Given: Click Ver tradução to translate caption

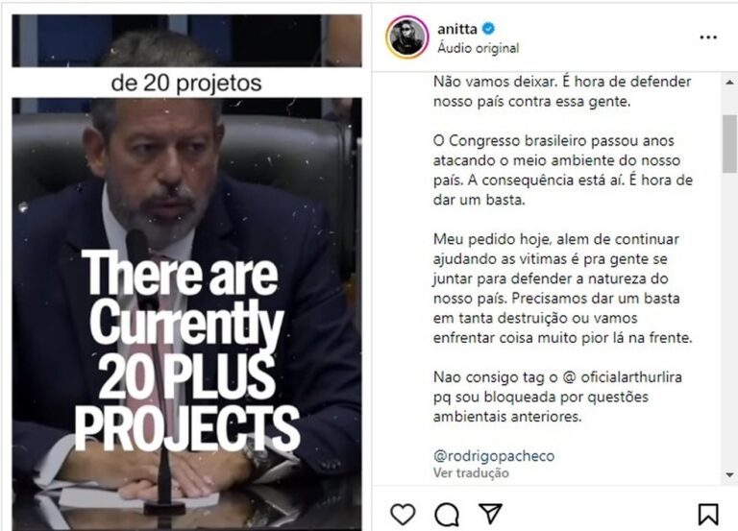Looking at the screenshot, I should click(x=471, y=472).
